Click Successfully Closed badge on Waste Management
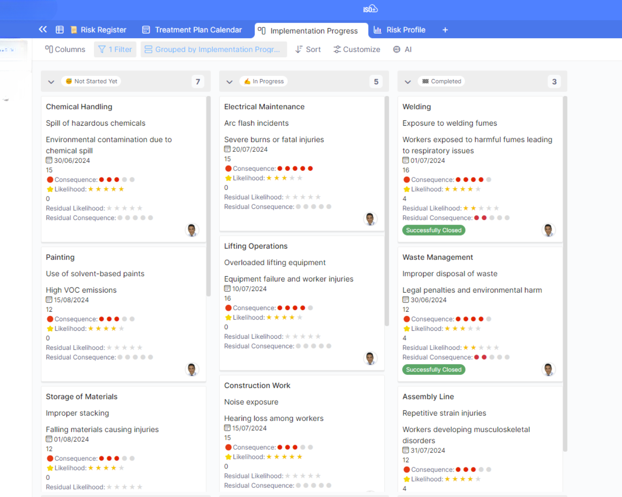Image resolution: width=622 pixels, height=497 pixels. coord(433,369)
